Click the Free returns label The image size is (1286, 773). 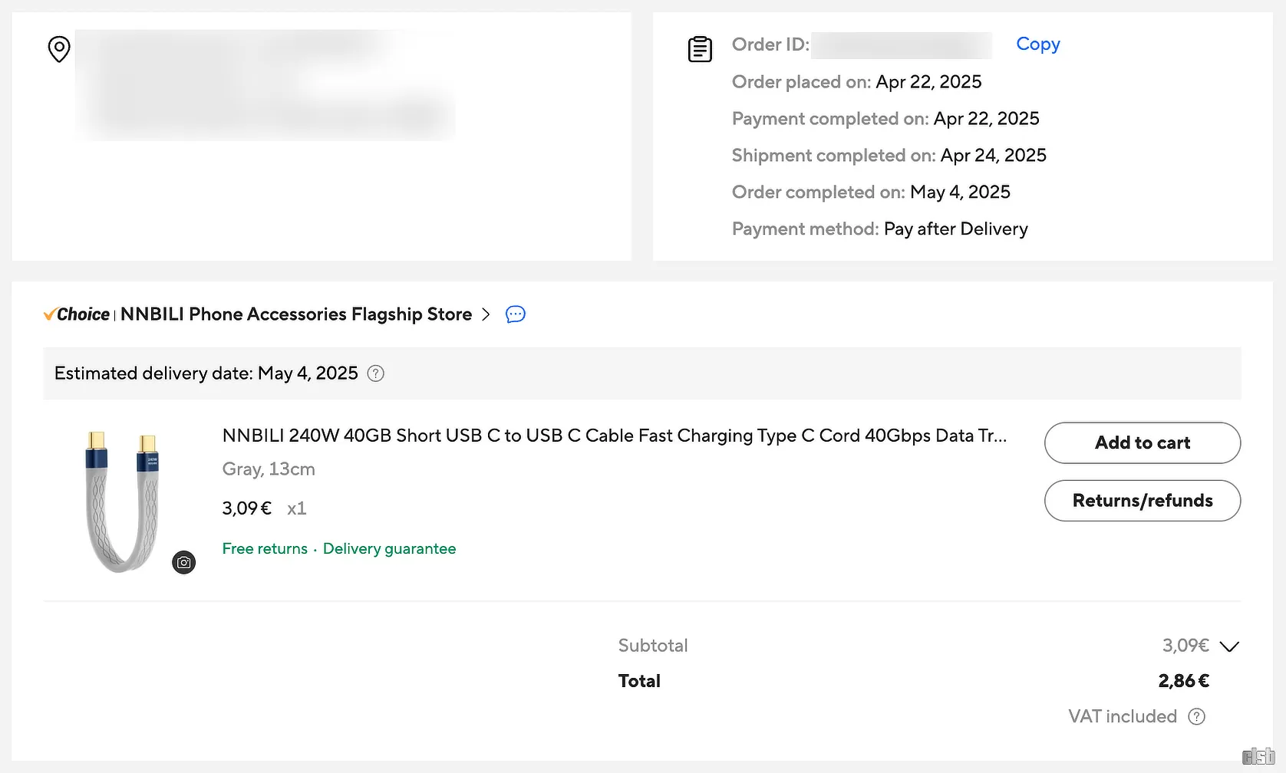point(265,548)
